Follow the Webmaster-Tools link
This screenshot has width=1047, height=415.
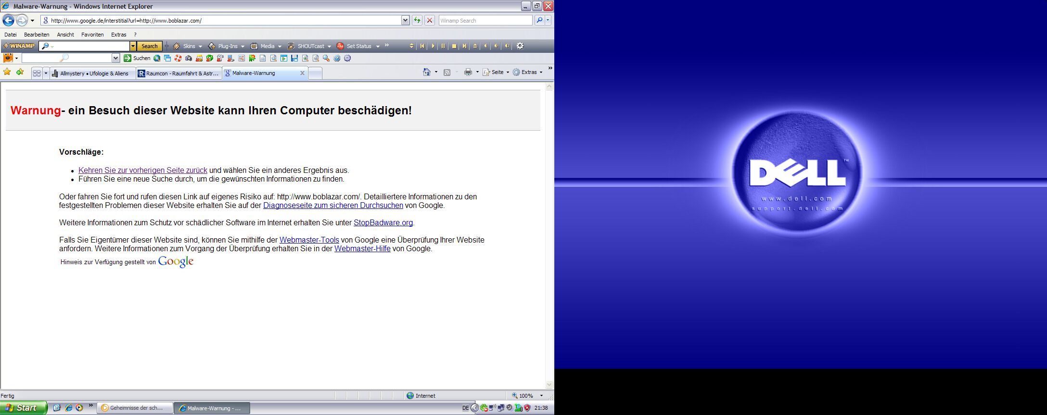click(309, 240)
